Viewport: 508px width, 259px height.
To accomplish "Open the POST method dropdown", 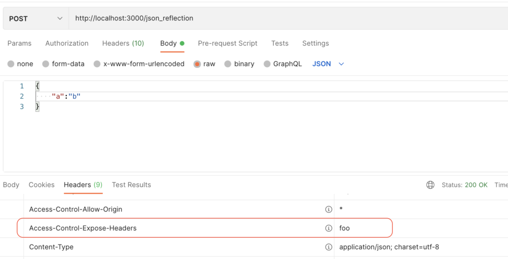I will click(36, 18).
